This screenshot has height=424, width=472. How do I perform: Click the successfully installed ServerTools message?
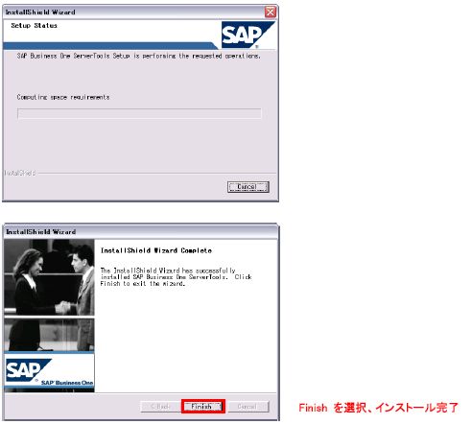[176, 277]
